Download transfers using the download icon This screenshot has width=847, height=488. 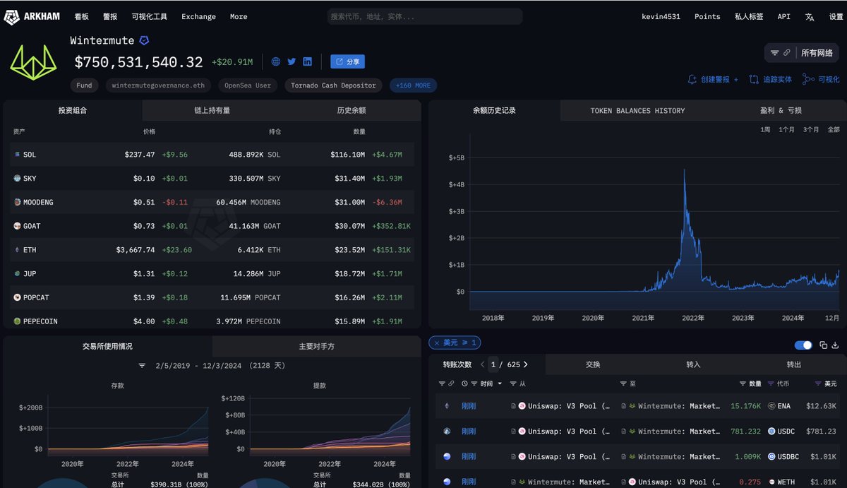(835, 345)
